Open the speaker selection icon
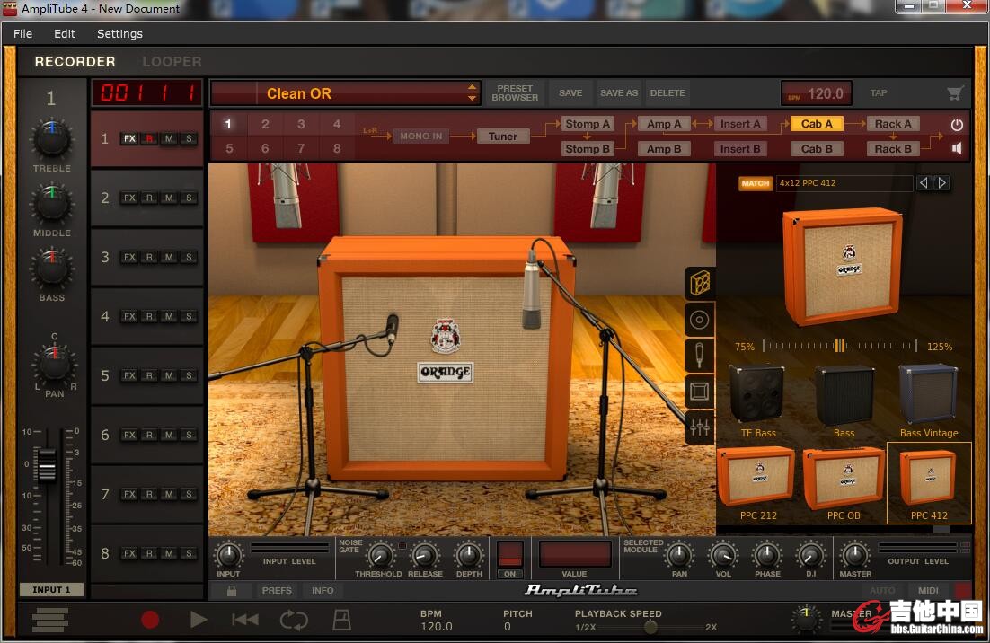 (x=700, y=320)
